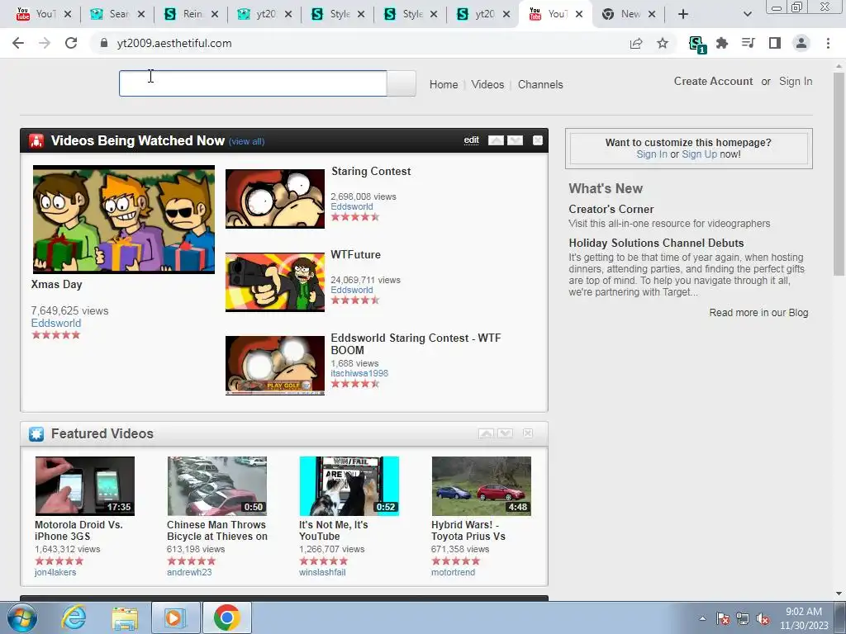
Task: Open the itachiwsa1998 channel link
Action: coord(359,373)
